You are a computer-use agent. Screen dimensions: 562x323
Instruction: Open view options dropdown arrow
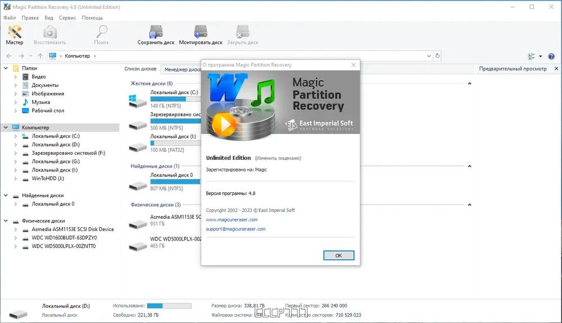pos(541,56)
